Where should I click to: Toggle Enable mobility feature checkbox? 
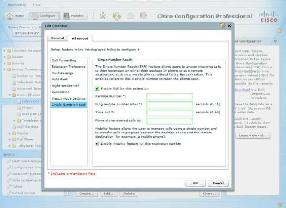pos(97,144)
